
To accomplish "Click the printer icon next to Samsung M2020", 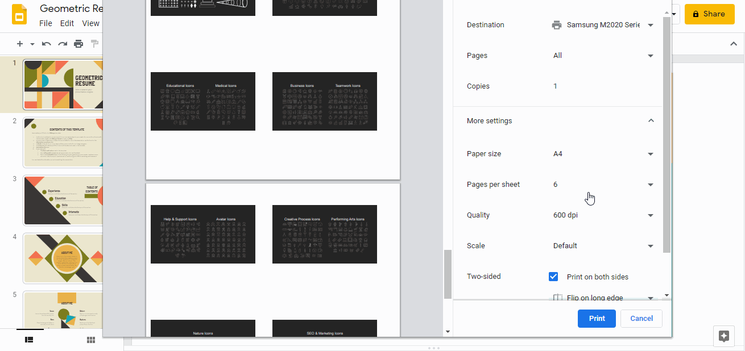I will pos(557,25).
